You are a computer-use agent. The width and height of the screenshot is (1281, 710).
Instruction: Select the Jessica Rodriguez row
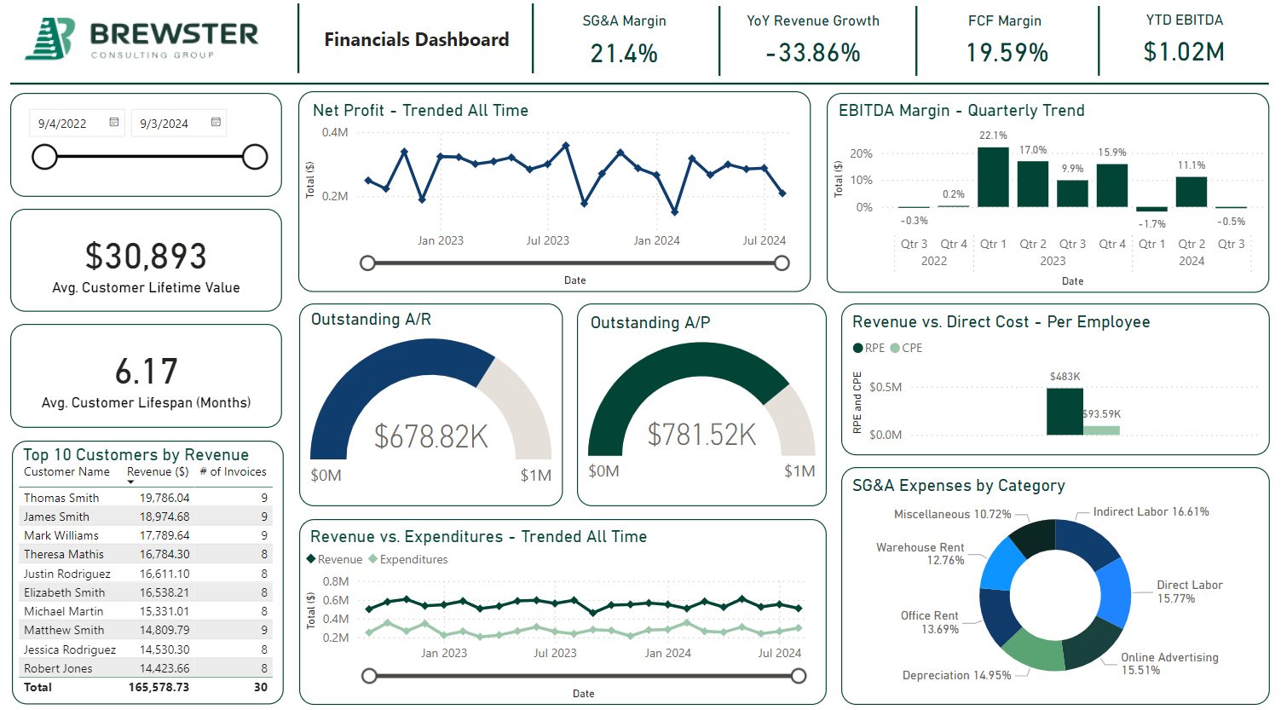click(145, 649)
